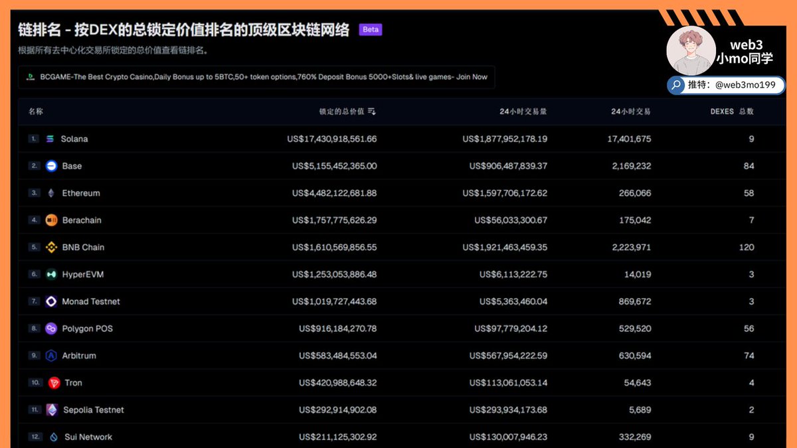The width and height of the screenshot is (797, 448).
Task: Click Ethereum volume US$1,597,706,172.62
Action: pyautogui.click(x=505, y=193)
